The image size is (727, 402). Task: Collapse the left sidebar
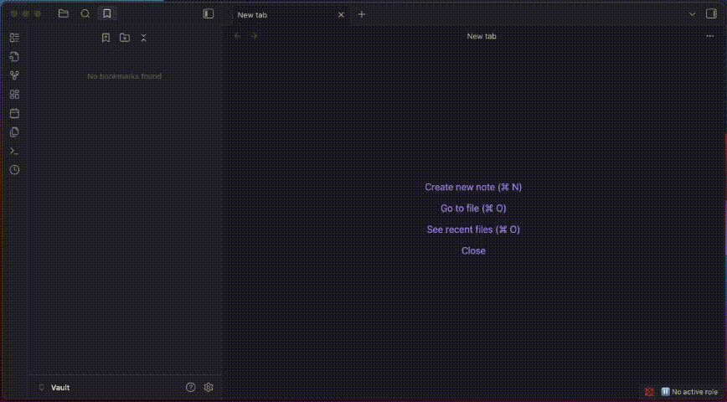click(x=209, y=14)
